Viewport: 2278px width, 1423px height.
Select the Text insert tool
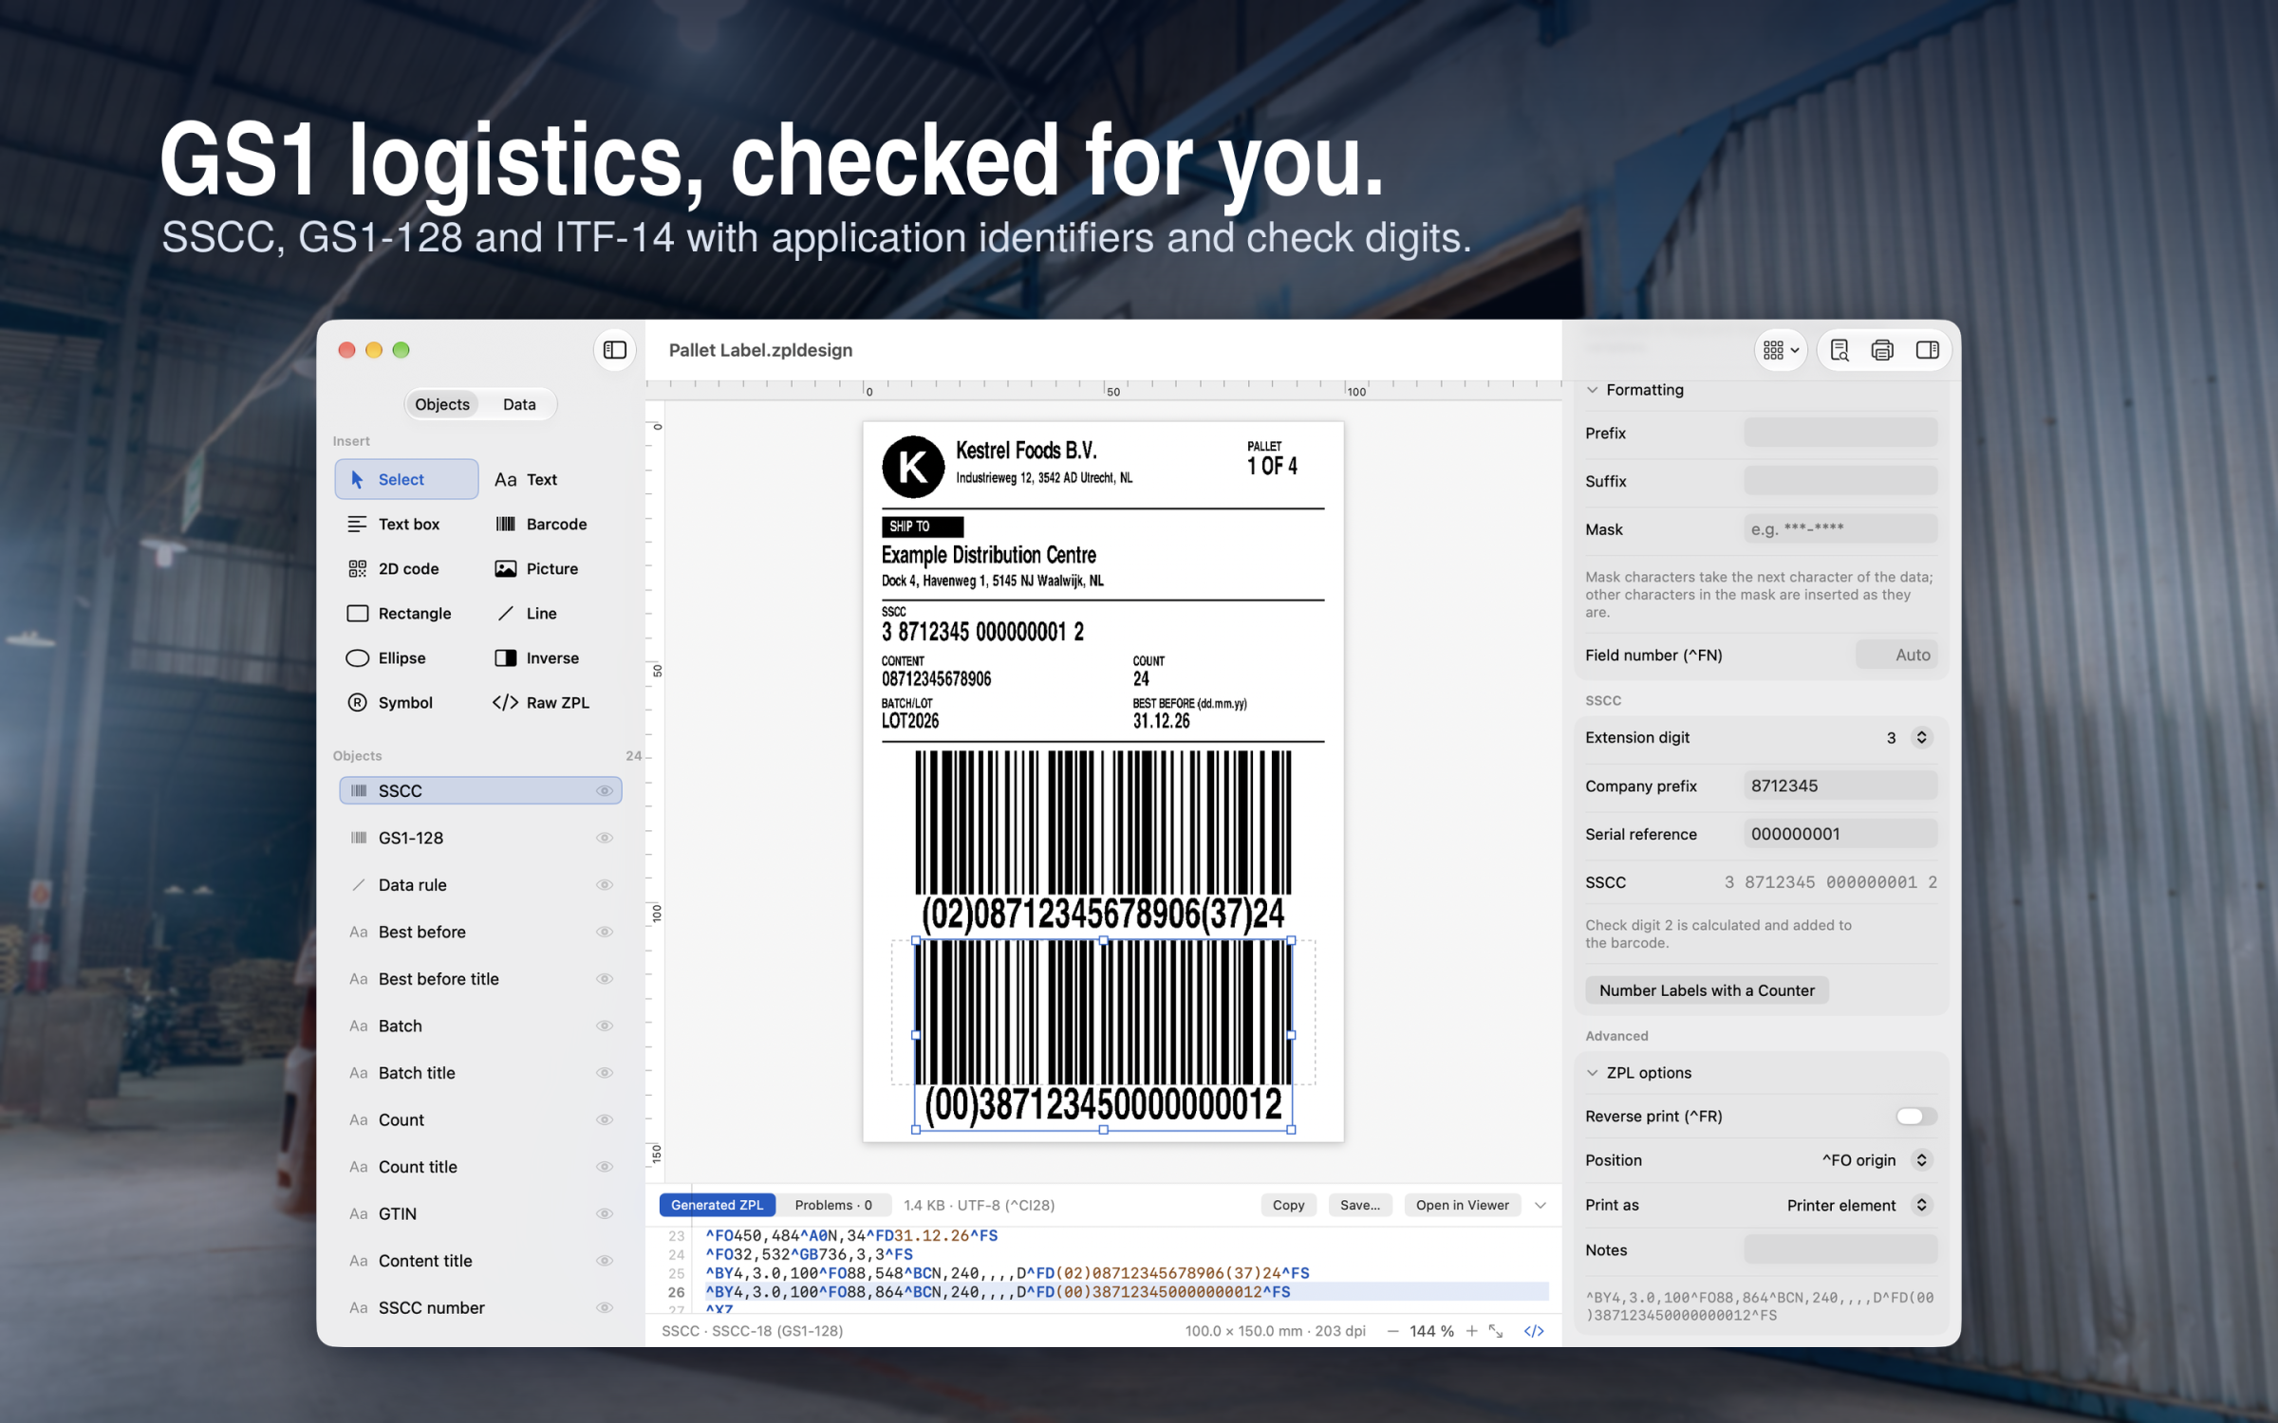(x=526, y=479)
